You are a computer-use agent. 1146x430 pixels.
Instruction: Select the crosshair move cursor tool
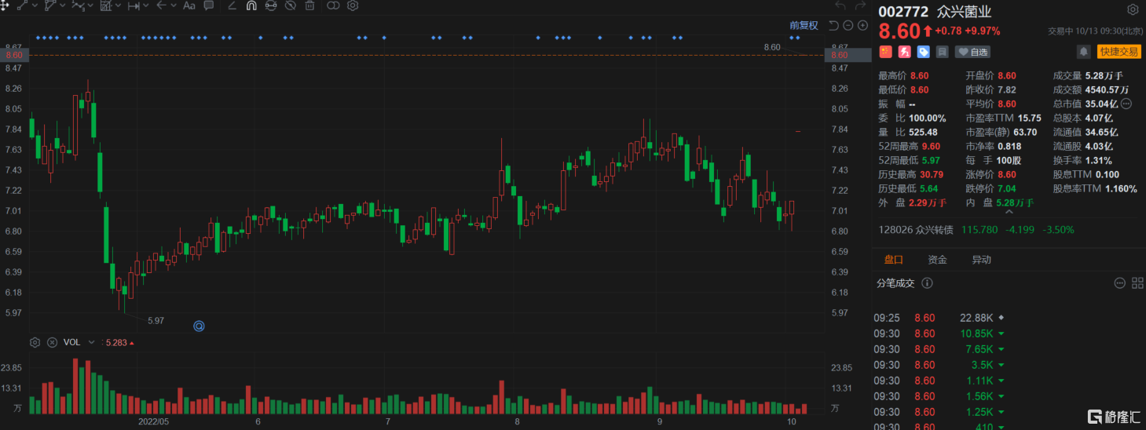[5, 5]
